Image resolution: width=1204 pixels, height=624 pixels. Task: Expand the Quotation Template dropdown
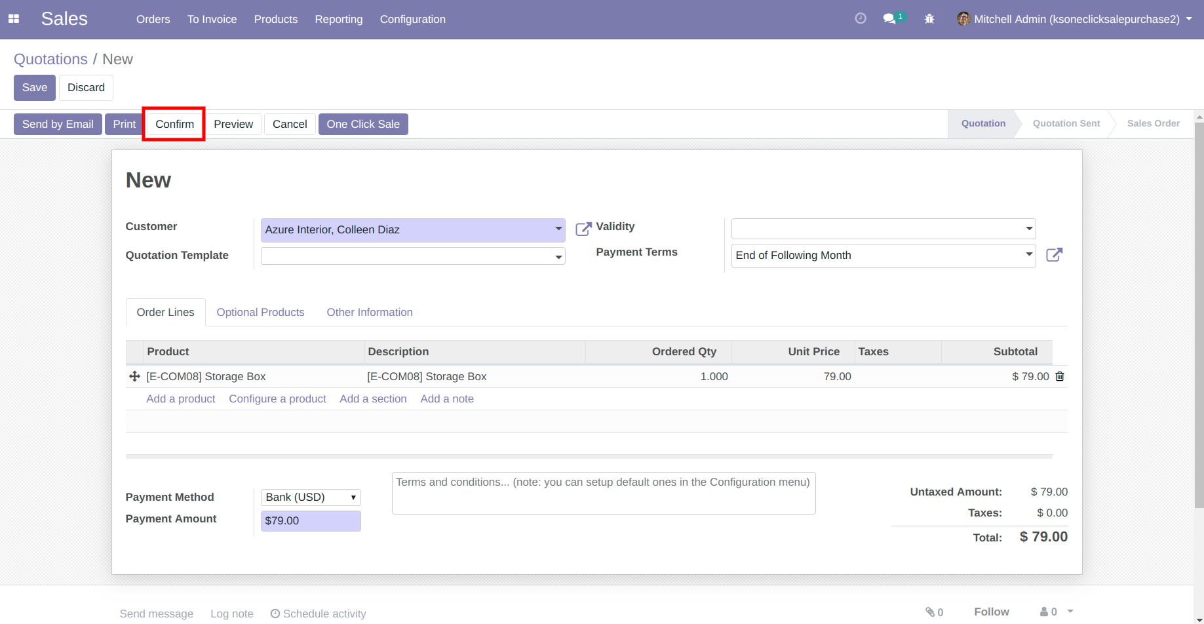coord(558,256)
